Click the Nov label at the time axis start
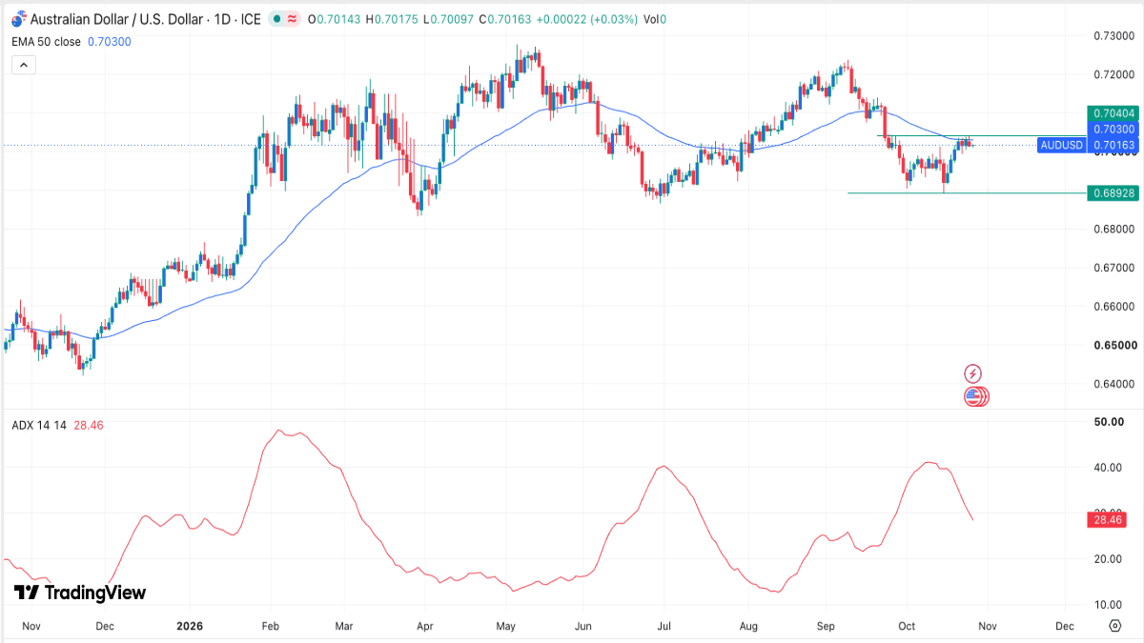Screen dimensions: 1144x643 (x=31, y=626)
